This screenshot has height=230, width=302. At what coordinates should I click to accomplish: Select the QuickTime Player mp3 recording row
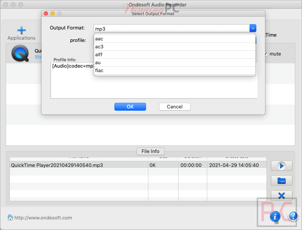tap(75, 165)
